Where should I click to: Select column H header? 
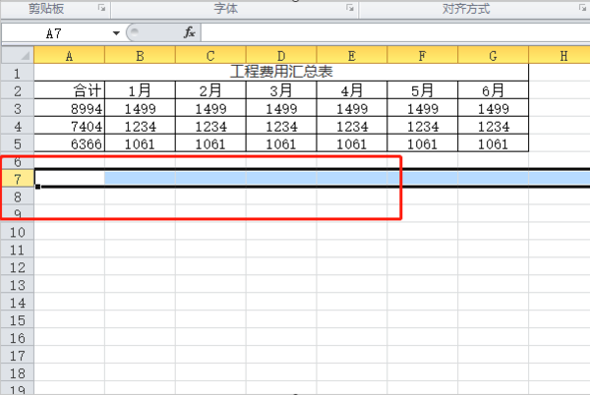click(562, 56)
